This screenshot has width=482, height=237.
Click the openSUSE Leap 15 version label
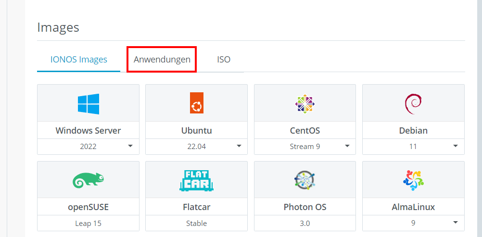point(88,224)
